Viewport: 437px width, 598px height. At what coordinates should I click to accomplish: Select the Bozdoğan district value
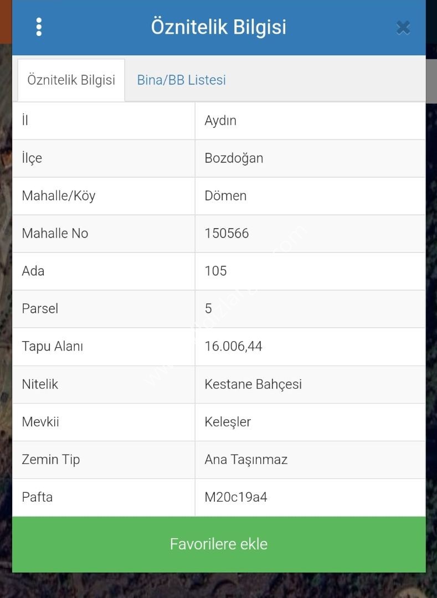click(x=234, y=158)
